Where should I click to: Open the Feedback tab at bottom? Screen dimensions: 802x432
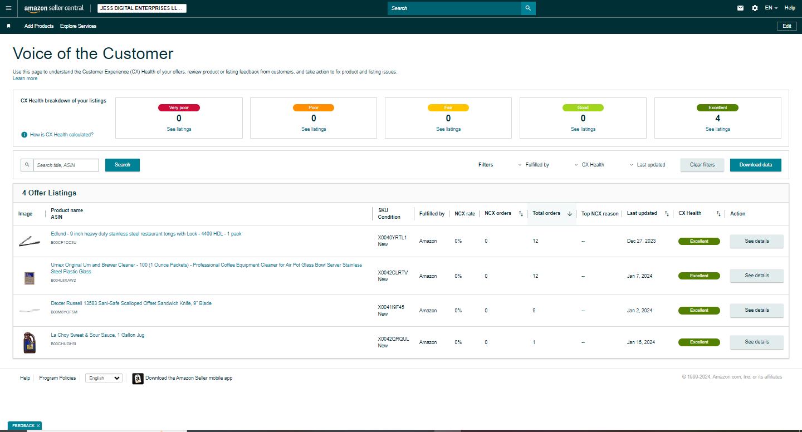23,426
